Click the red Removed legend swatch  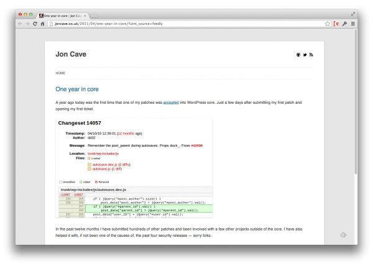[x=96, y=182]
